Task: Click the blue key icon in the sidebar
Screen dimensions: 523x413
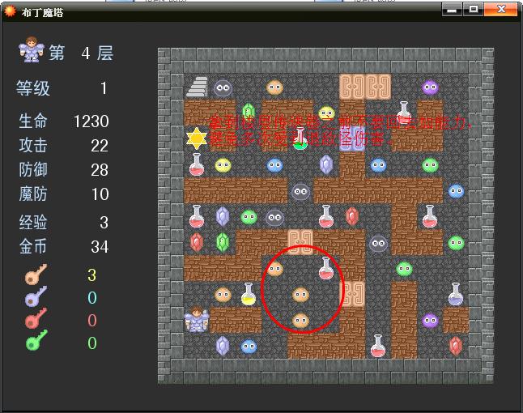Action: [x=36, y=296]
